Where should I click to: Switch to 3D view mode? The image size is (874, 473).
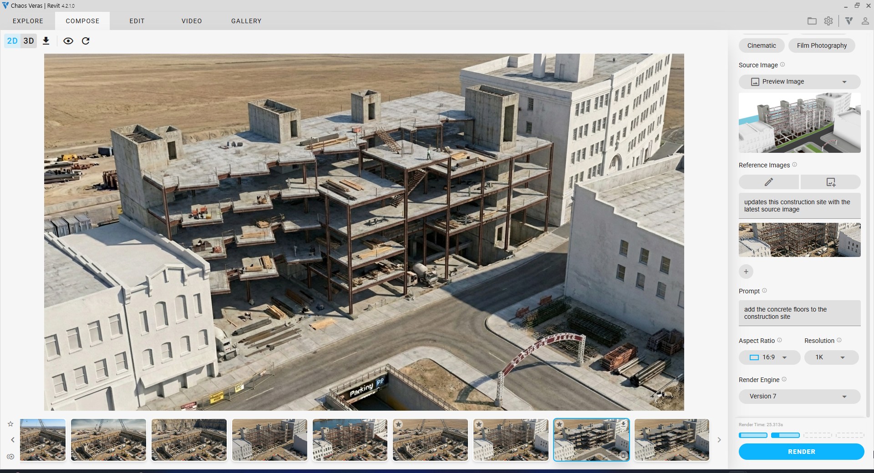point(29,41)
